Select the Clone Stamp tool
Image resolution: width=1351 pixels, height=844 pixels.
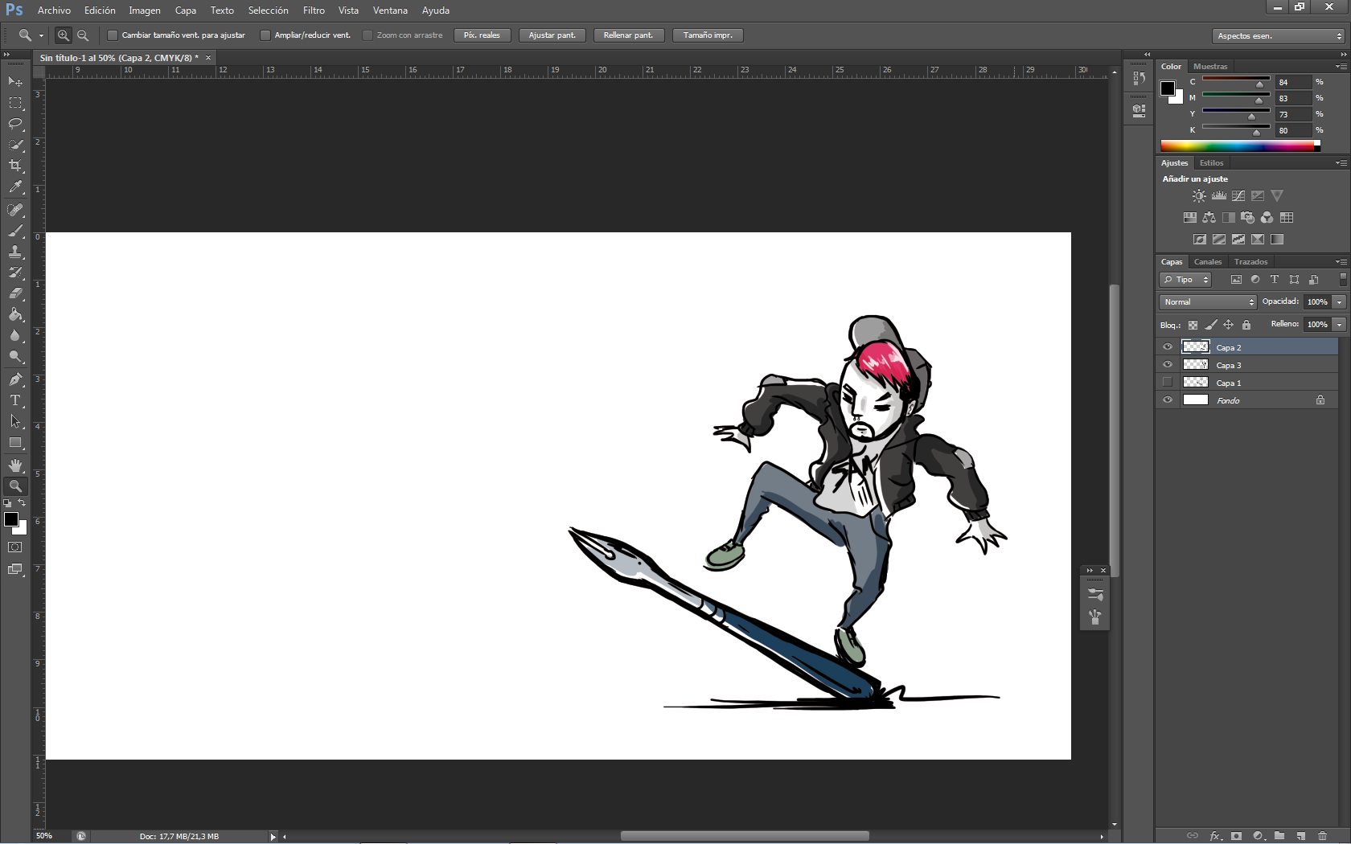pos(15,252)
